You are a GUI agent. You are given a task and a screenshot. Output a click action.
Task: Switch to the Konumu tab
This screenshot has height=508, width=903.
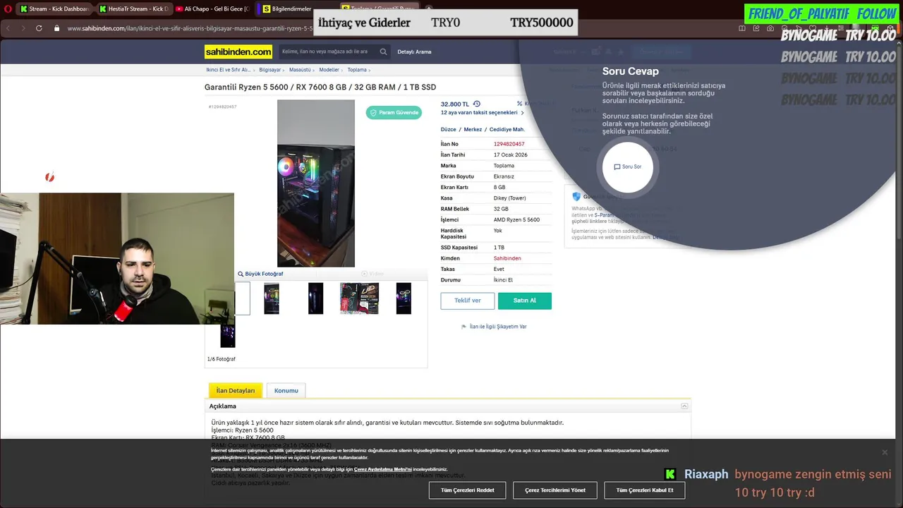point(286,391)
